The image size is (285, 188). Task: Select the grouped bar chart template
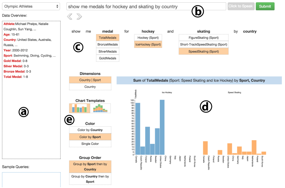(79, 108)
